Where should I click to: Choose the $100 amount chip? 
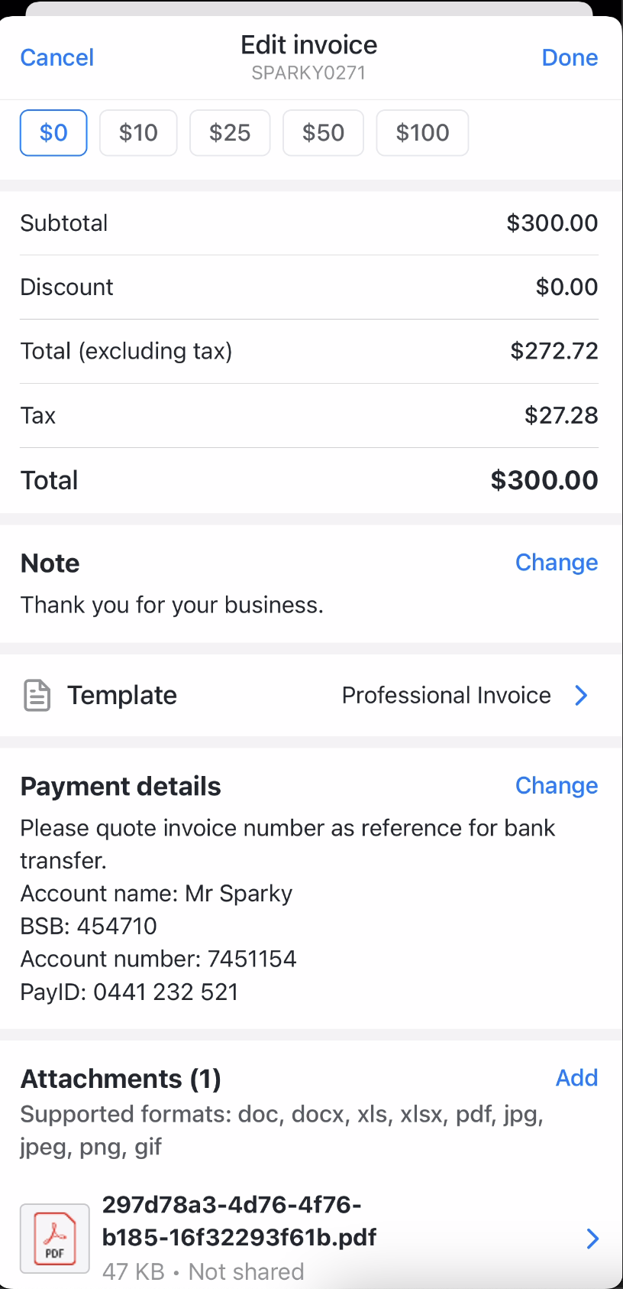(422, 133)
